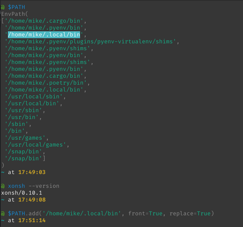Click the '.local/bin' string inside the add() call
243x227 pixels.
click(x=82, y=214)
